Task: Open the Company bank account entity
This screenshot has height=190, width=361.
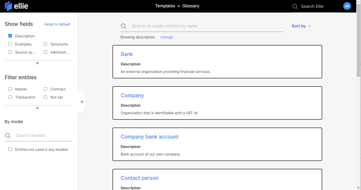Action: point(149,137)
